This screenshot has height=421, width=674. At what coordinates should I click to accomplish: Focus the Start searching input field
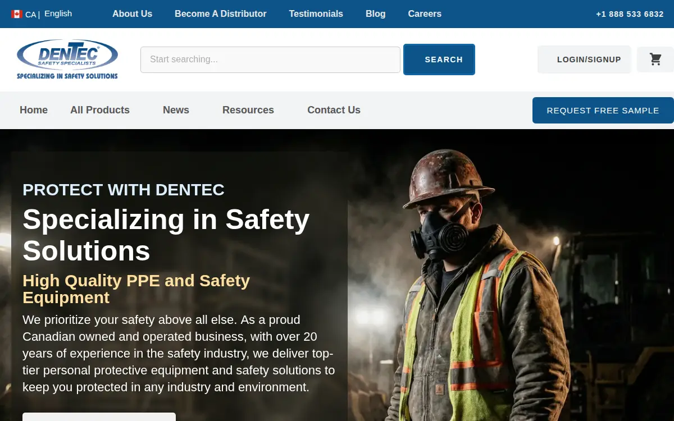[x=270, y=60]
